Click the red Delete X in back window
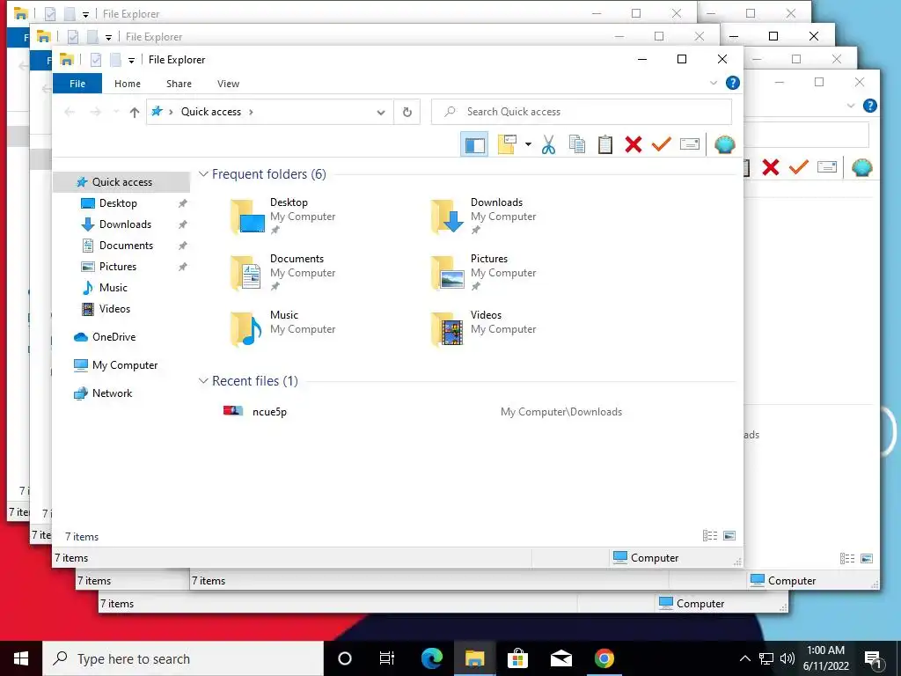 tap(771, 167)
